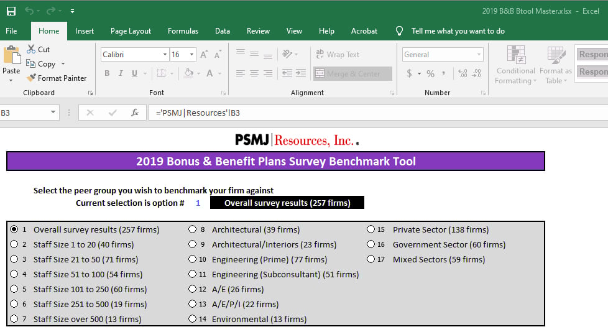Middle align the cell contents

pos(254,54)
